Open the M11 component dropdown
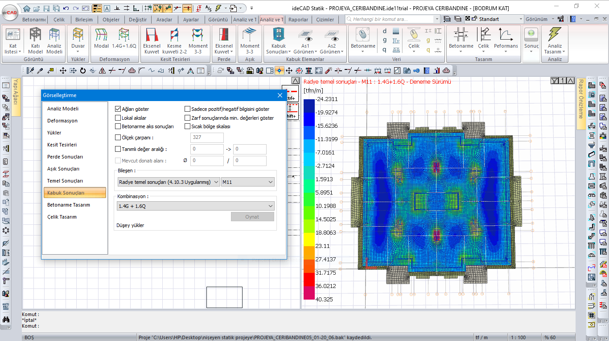 click(x=247, y=182)
